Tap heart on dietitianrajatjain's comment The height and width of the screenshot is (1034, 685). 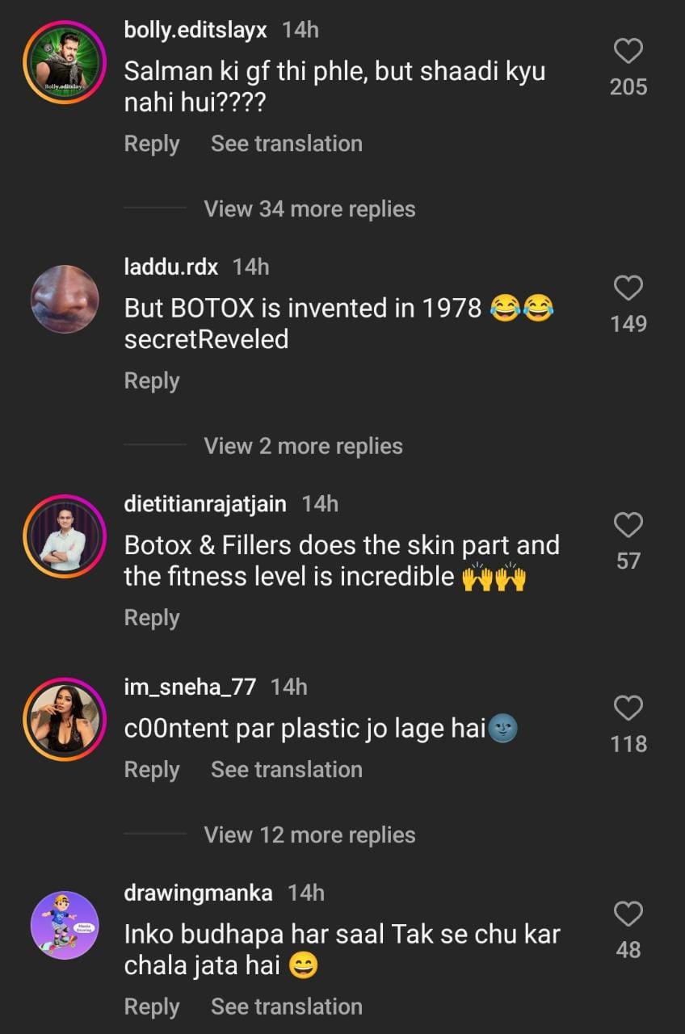pos(628,526)
